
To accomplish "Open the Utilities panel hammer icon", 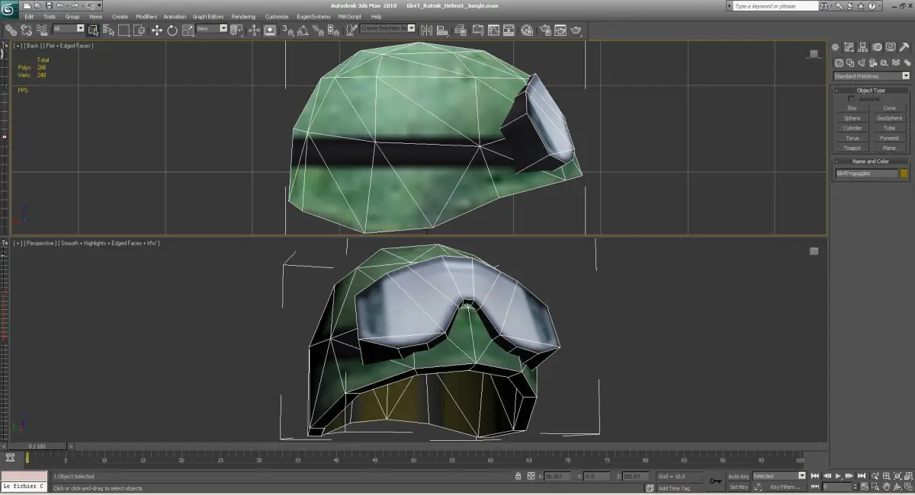I will (904, 47).
